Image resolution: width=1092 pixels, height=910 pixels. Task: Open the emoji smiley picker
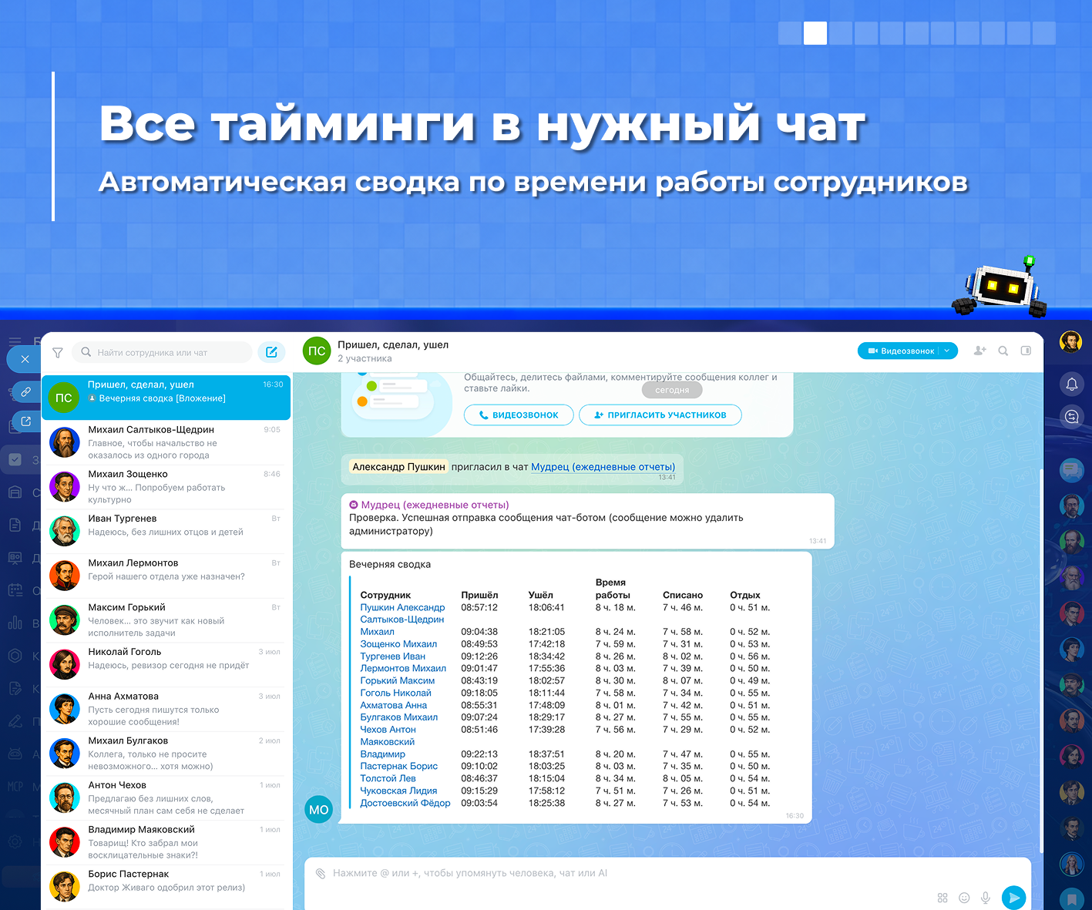(x=964, y=898)
